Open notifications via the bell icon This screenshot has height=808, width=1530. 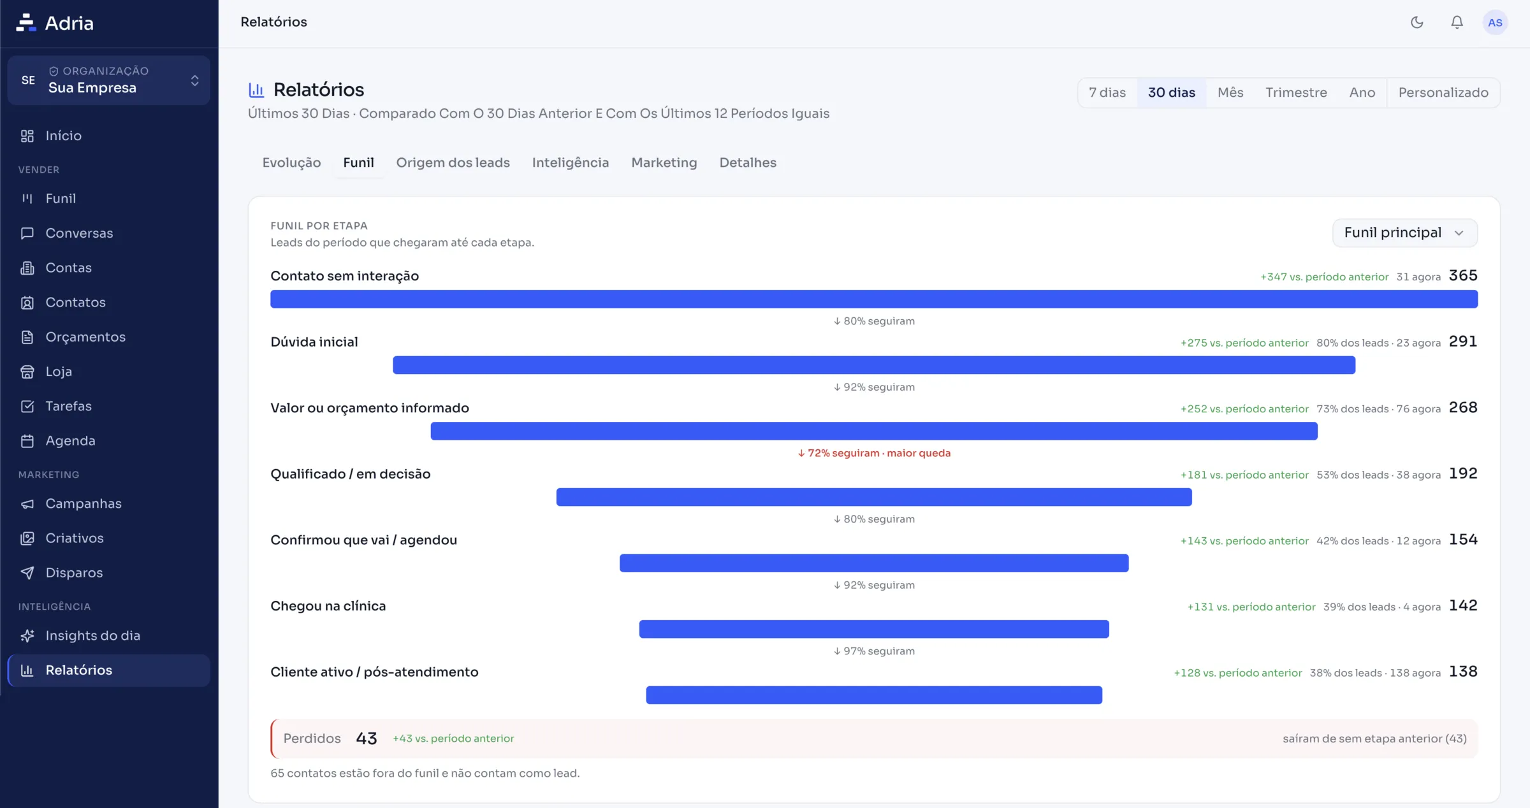1457,22
